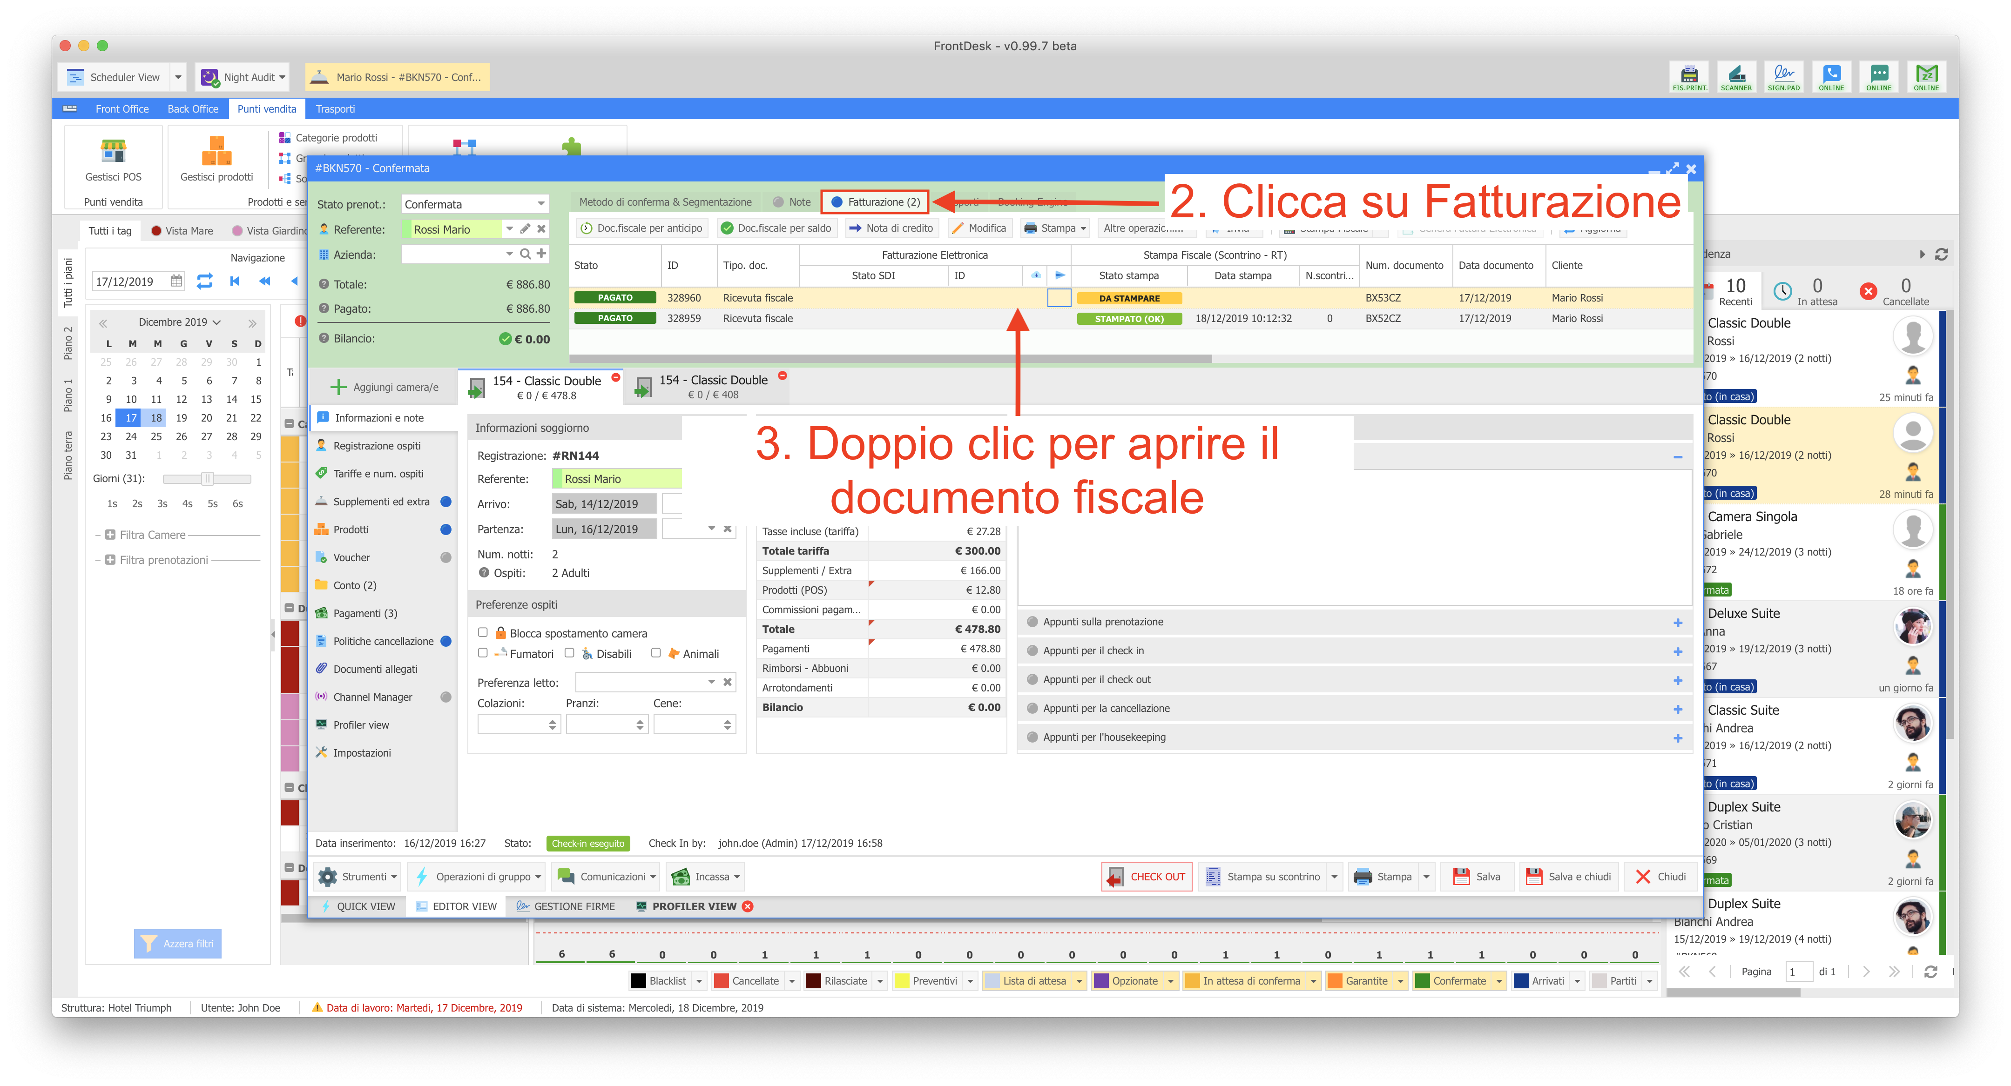Viewport: 2011px width, 1086px height.
Task: Refresh the right reservations panel
Action: tap(1942, 255)
